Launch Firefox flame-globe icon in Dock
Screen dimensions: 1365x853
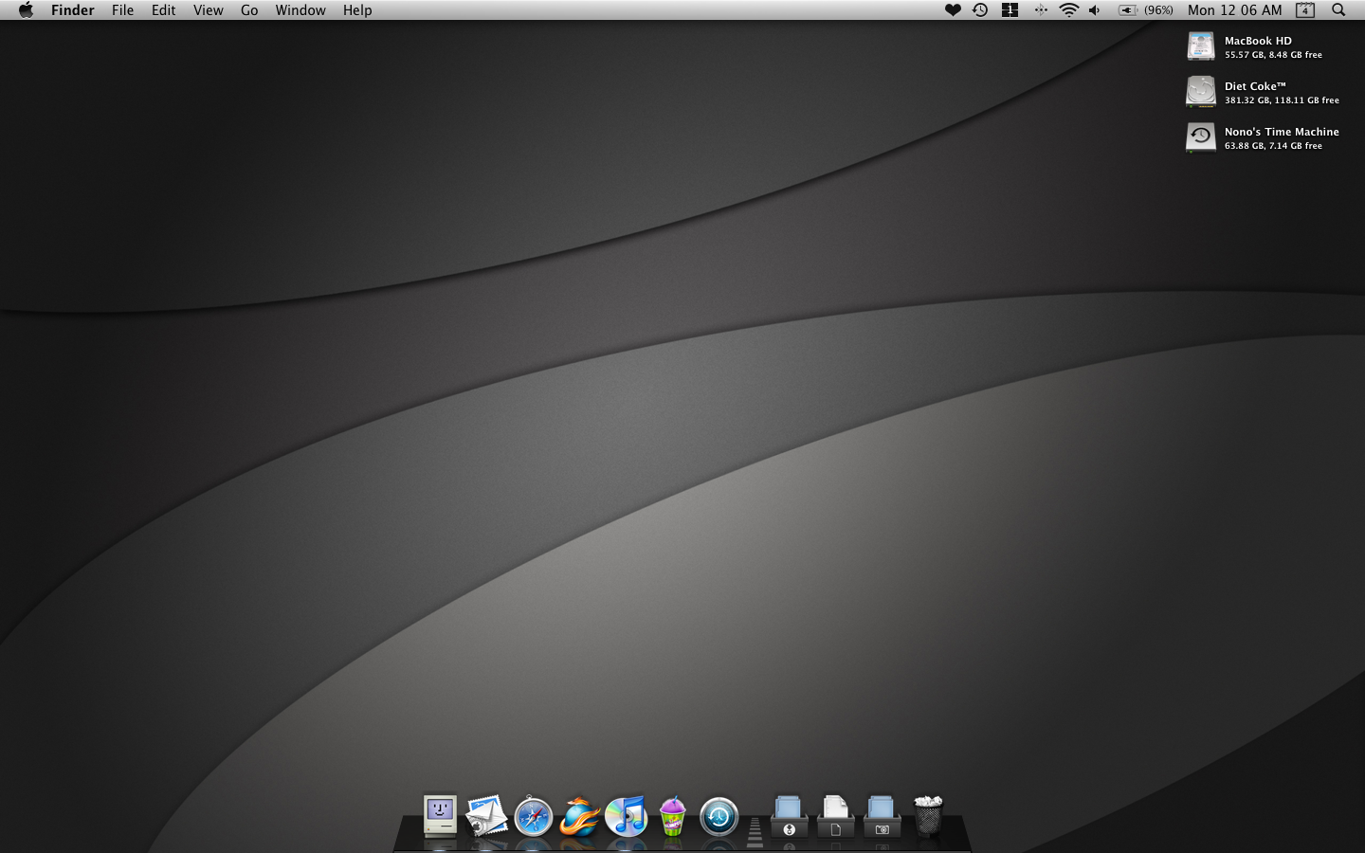click(579, 816)
